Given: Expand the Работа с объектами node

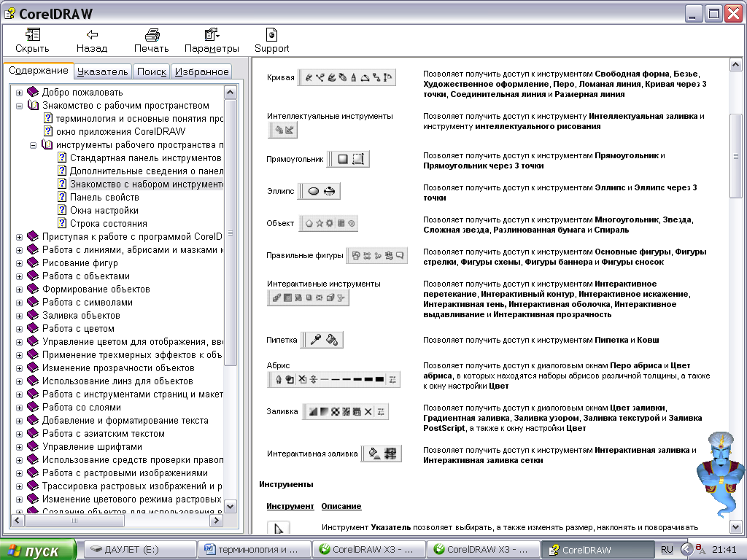Looking at the screenshot, I should tap(19, 276).
